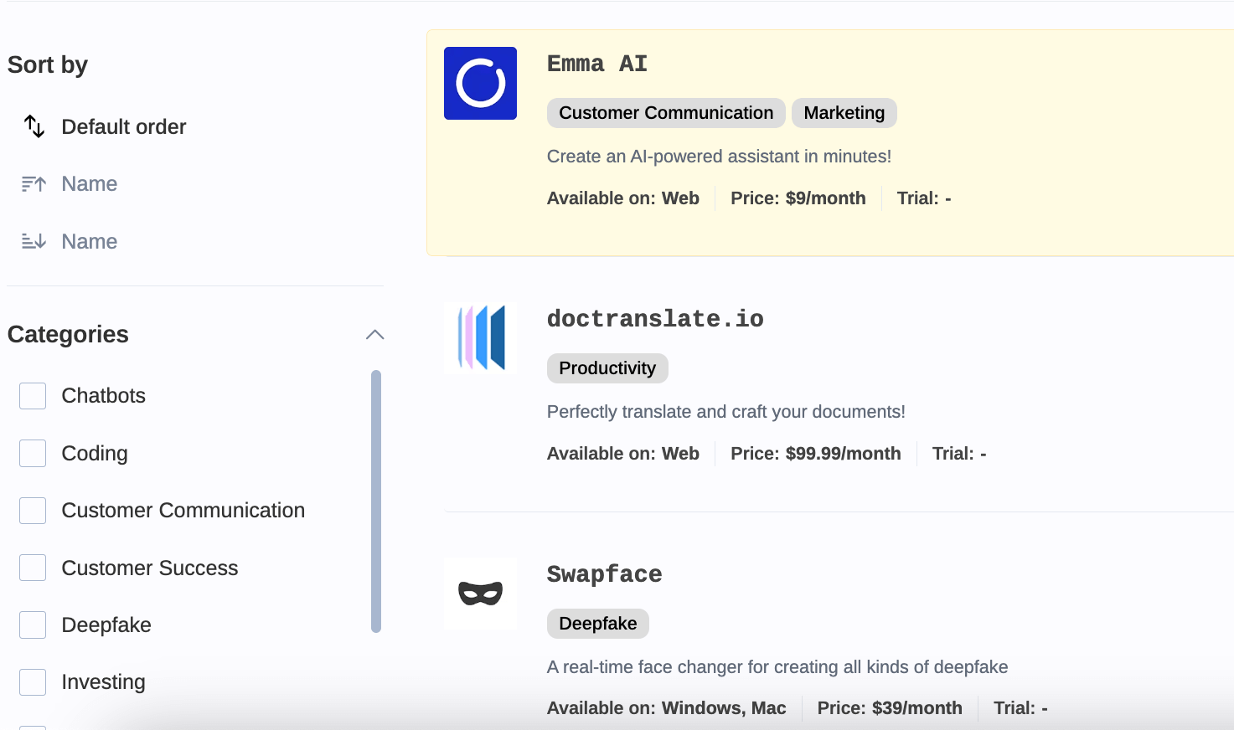The height and width of the screenshot is (730, 1234).
Task: Select the Deepfake category checkbox
Action: (33, 625)
